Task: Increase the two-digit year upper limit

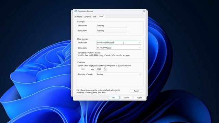Action: coord(105,68)
